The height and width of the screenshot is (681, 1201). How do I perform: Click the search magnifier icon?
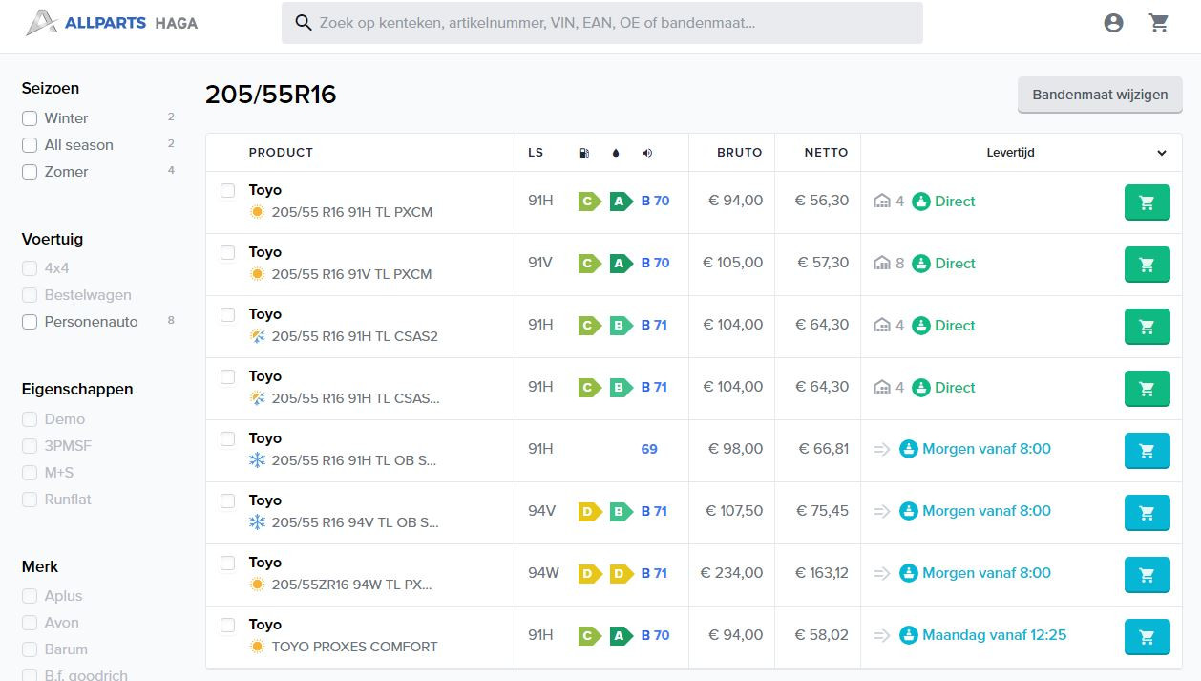[304, 23]
